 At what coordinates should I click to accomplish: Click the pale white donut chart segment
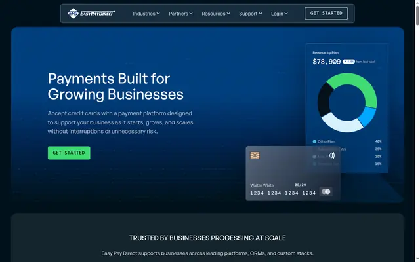[341, 124]
